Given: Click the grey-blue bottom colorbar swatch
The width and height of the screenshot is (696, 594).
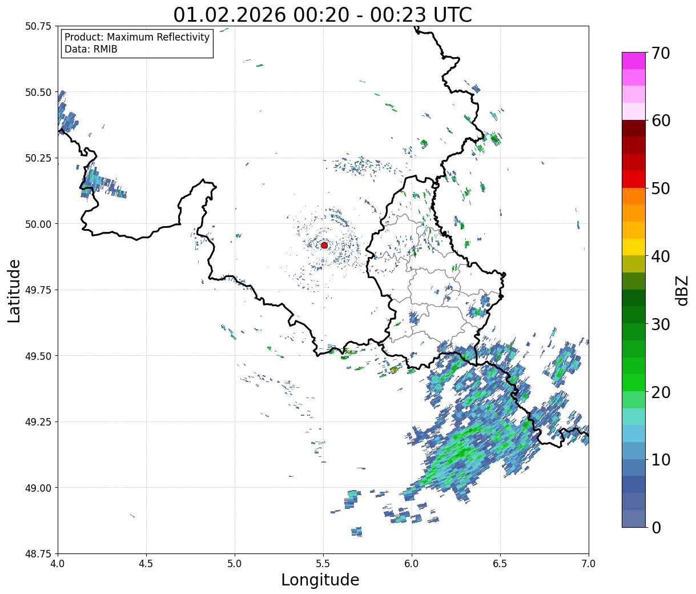Looking at the screenshot, I should (634, 519).
